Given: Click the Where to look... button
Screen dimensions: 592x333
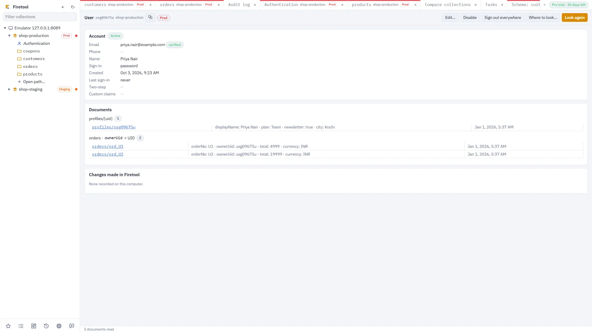Looking at the screenshot, I should 543,17.
